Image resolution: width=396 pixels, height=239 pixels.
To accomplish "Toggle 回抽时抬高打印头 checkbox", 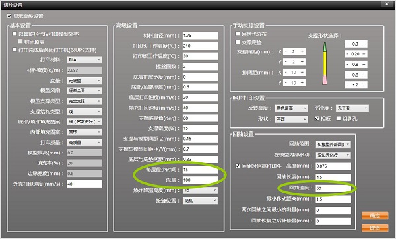I will pyautogui.click(x=238, y=166).
